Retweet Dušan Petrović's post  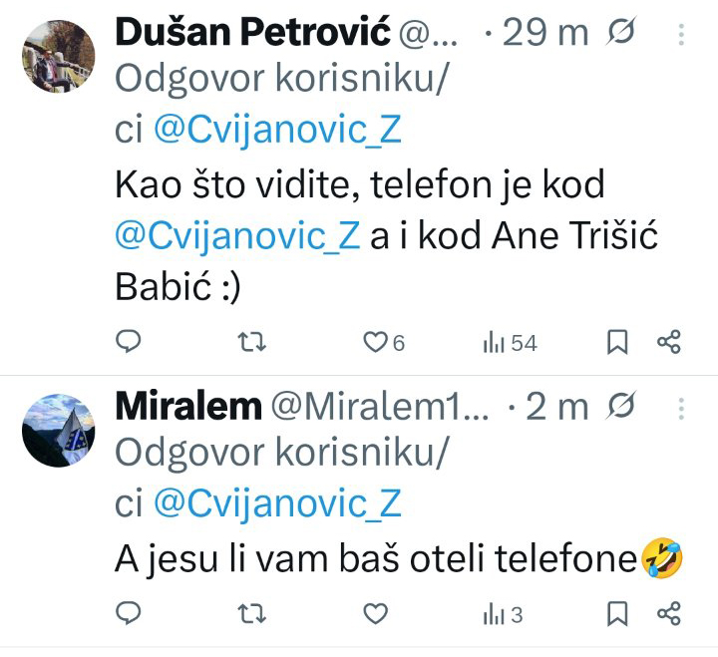tap(253, 342)
